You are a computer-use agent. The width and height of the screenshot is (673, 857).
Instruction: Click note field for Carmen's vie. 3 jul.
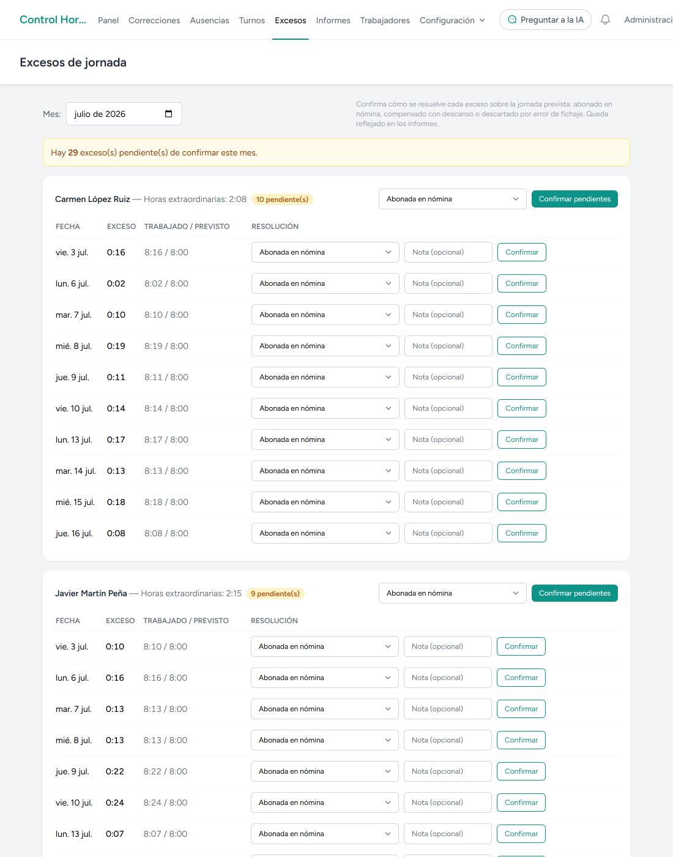(x=448, y=252)
